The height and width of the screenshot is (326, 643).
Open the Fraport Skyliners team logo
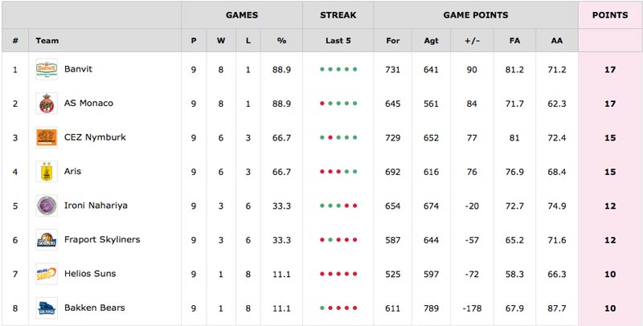click(47, 239)
